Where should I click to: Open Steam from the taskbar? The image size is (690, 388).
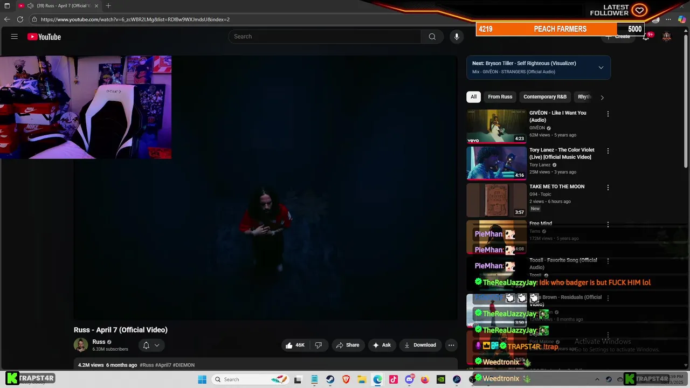coord(330,379)
